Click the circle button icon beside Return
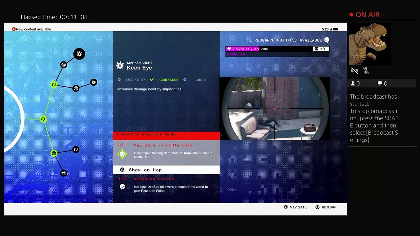The image size is (420, 236). coord(317,207)
